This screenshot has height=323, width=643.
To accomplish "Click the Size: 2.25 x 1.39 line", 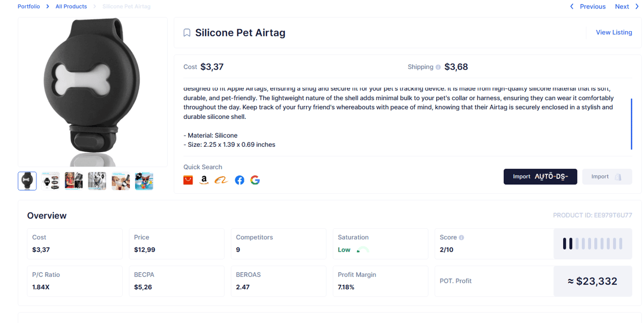I will (229, 145).
